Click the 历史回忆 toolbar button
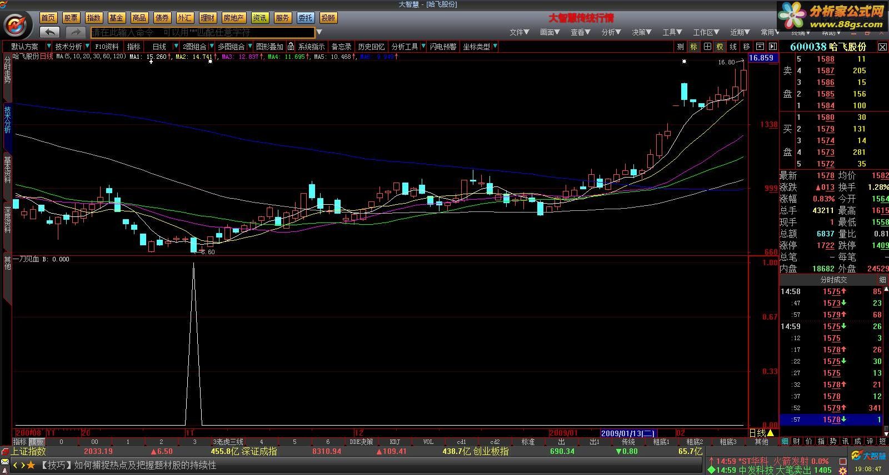Viewport: 889px width, 475px height. [x=371, y=47]
